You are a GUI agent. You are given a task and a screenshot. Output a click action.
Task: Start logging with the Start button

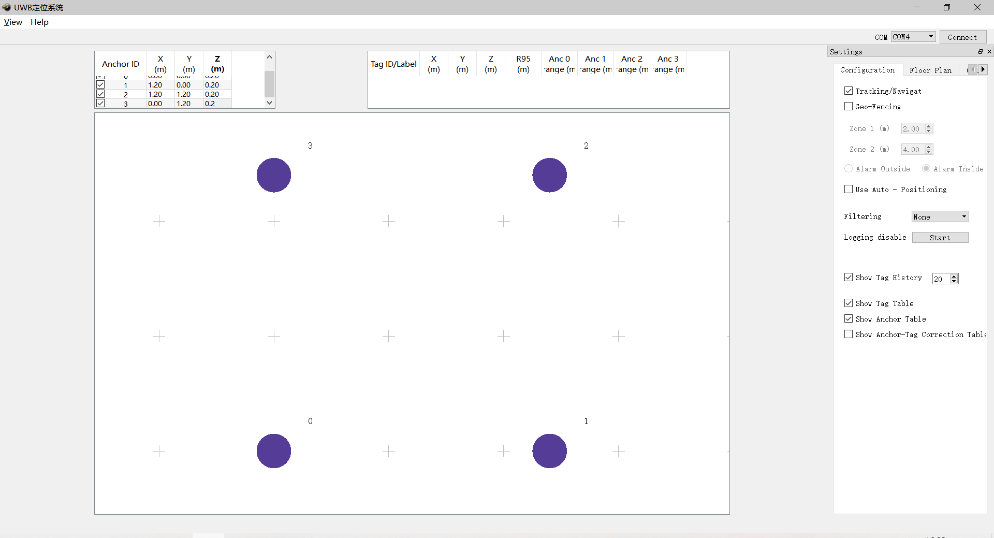(x=940, y=238)
